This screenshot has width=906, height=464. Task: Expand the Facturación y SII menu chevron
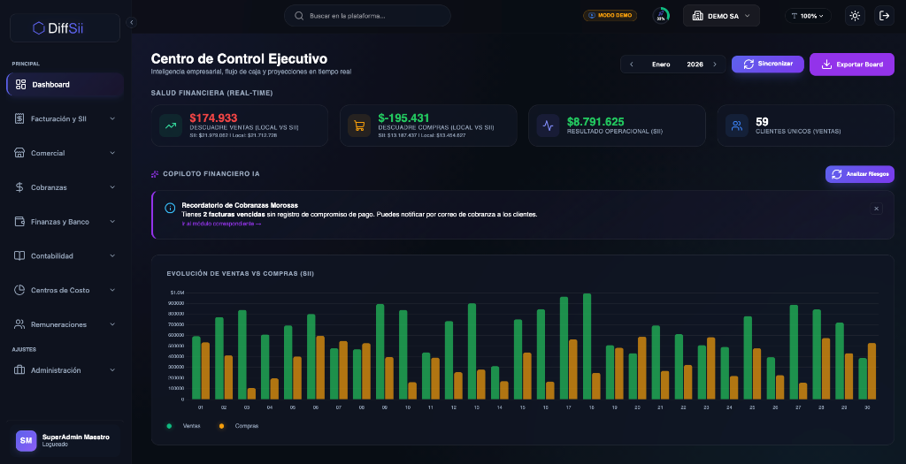pos(112,118)
